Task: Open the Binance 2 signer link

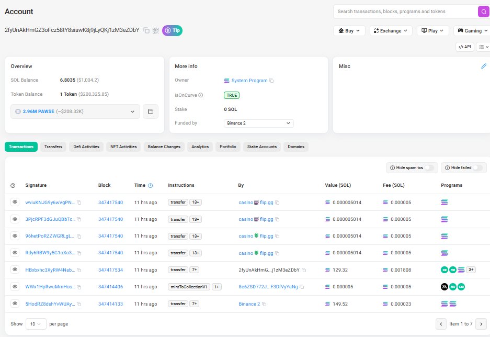Action: coord(249,304)
